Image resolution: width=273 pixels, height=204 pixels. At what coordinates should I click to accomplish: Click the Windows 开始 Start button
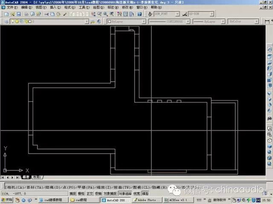point(7,200)
